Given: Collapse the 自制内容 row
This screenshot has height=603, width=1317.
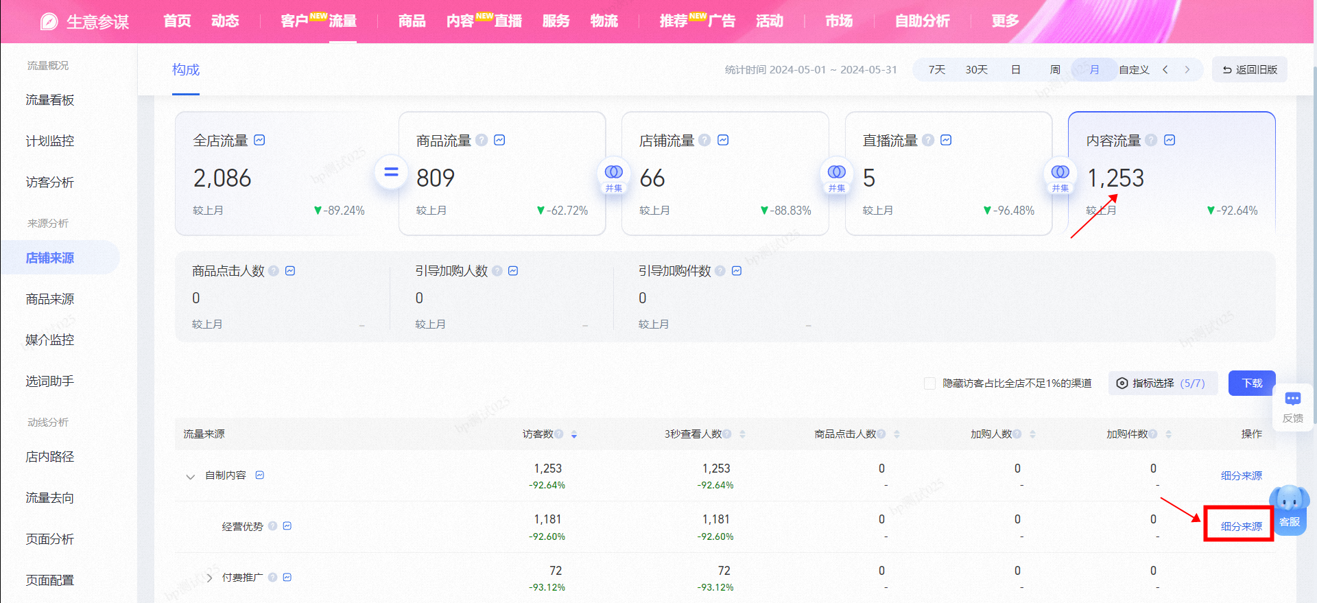Looking at the screenshot, I should click(x=190, y=476).
